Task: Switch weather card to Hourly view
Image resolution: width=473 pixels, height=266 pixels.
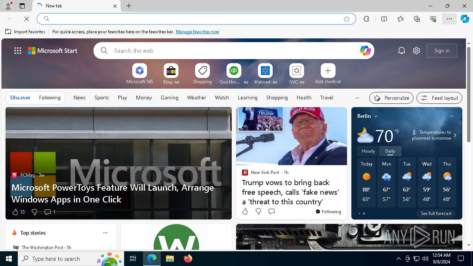Action: (x=368, y=151)
